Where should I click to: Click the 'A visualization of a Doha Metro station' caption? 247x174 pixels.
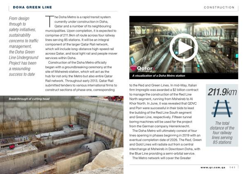coord(158,76)
